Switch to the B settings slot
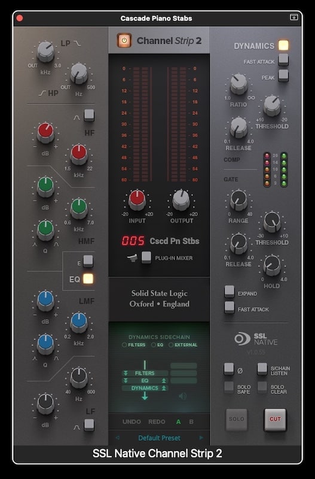315x479 pixels. tap(191, 422)
